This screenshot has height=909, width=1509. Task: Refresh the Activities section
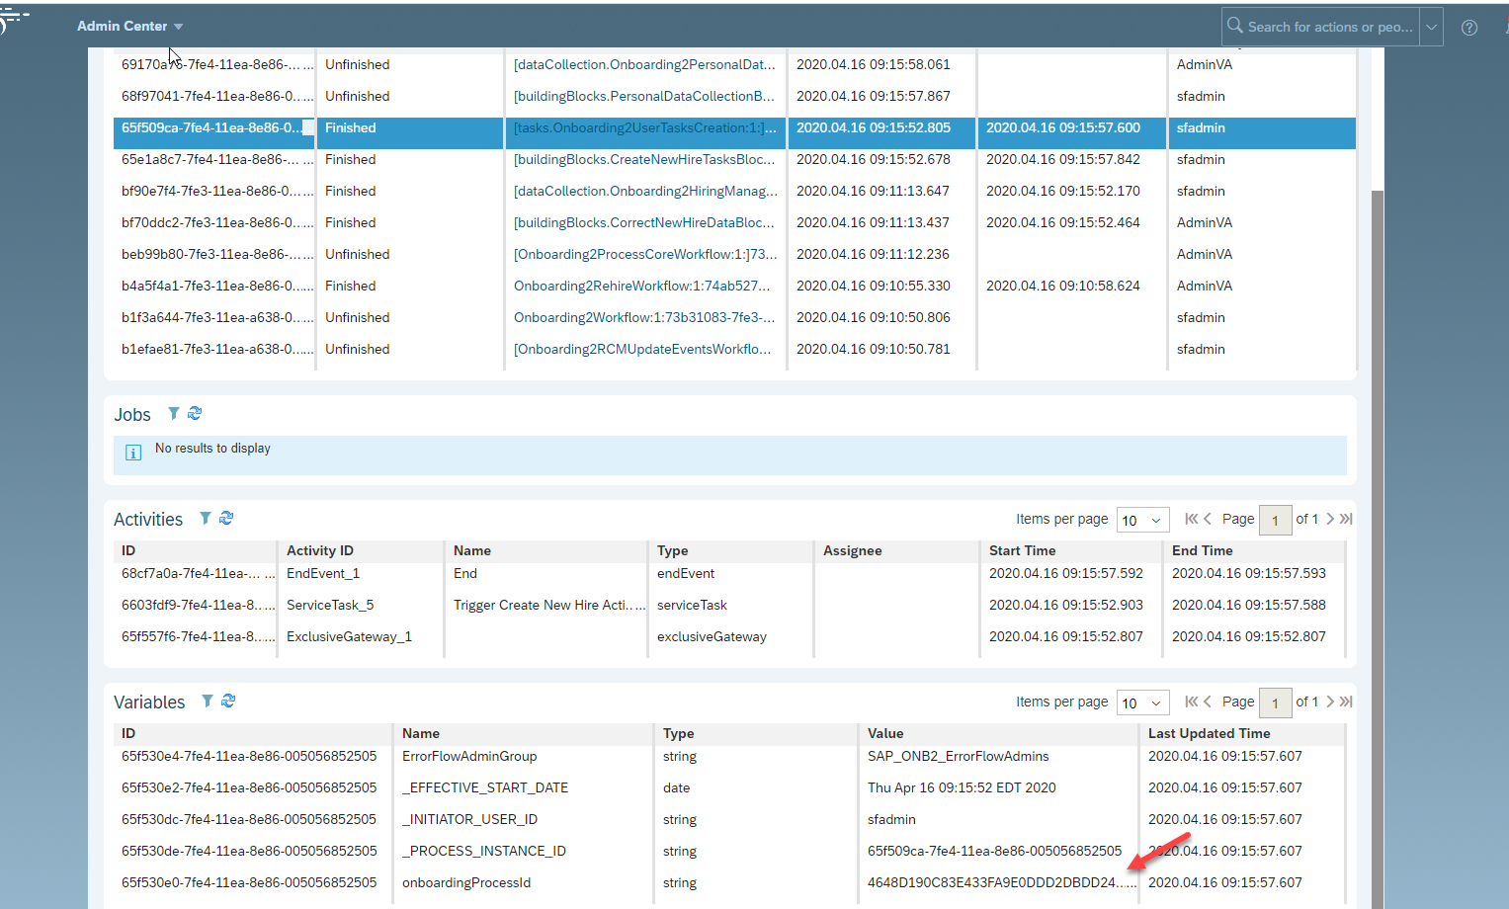[x=226, y=518]
